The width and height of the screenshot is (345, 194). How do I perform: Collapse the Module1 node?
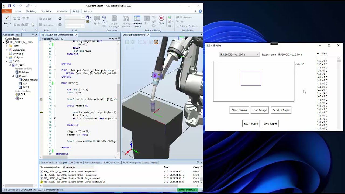(13, 76)
